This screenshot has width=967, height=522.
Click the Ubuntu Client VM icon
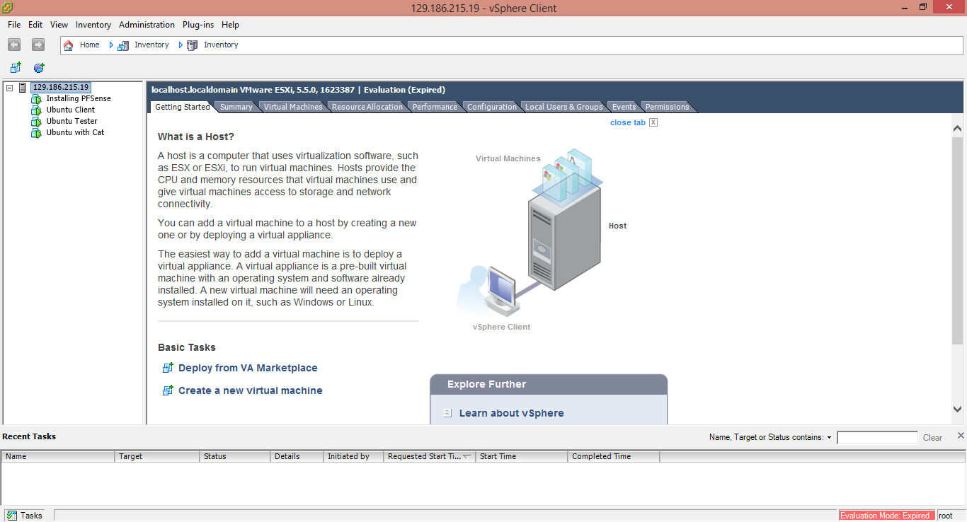(37, 110)
